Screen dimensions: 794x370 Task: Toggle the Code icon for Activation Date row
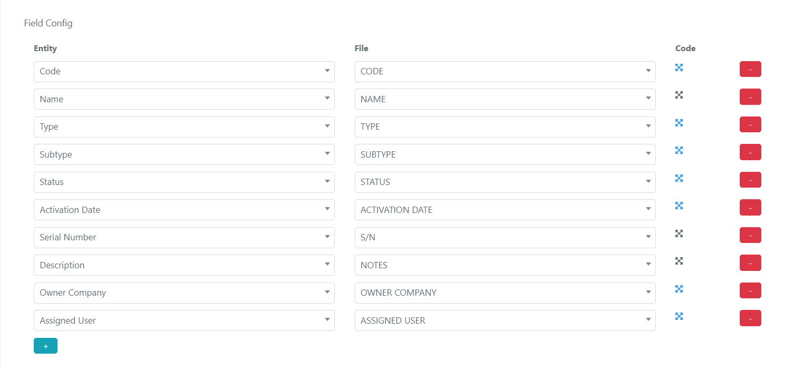coord(679,206)
